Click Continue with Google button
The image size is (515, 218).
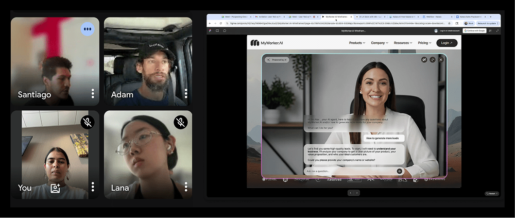click(x=474, y=31)
